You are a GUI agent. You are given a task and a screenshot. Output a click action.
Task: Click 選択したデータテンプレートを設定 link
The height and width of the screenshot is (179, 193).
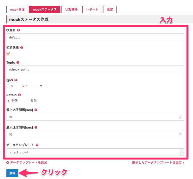[x=157, y=163]
